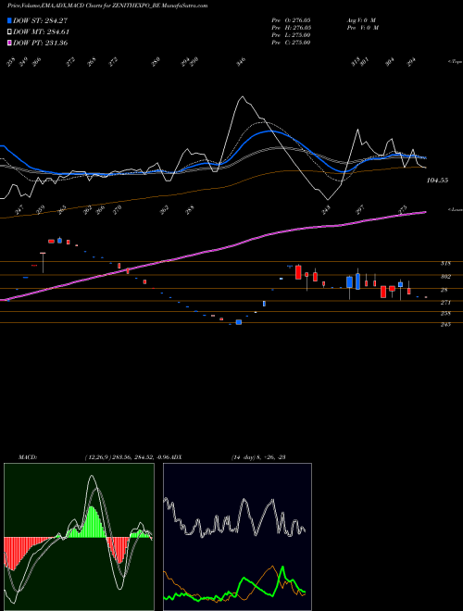Click the 243 lows label below the trough

click(326, 209)
